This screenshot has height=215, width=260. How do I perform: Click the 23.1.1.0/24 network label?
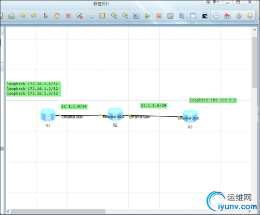[153, 105]
